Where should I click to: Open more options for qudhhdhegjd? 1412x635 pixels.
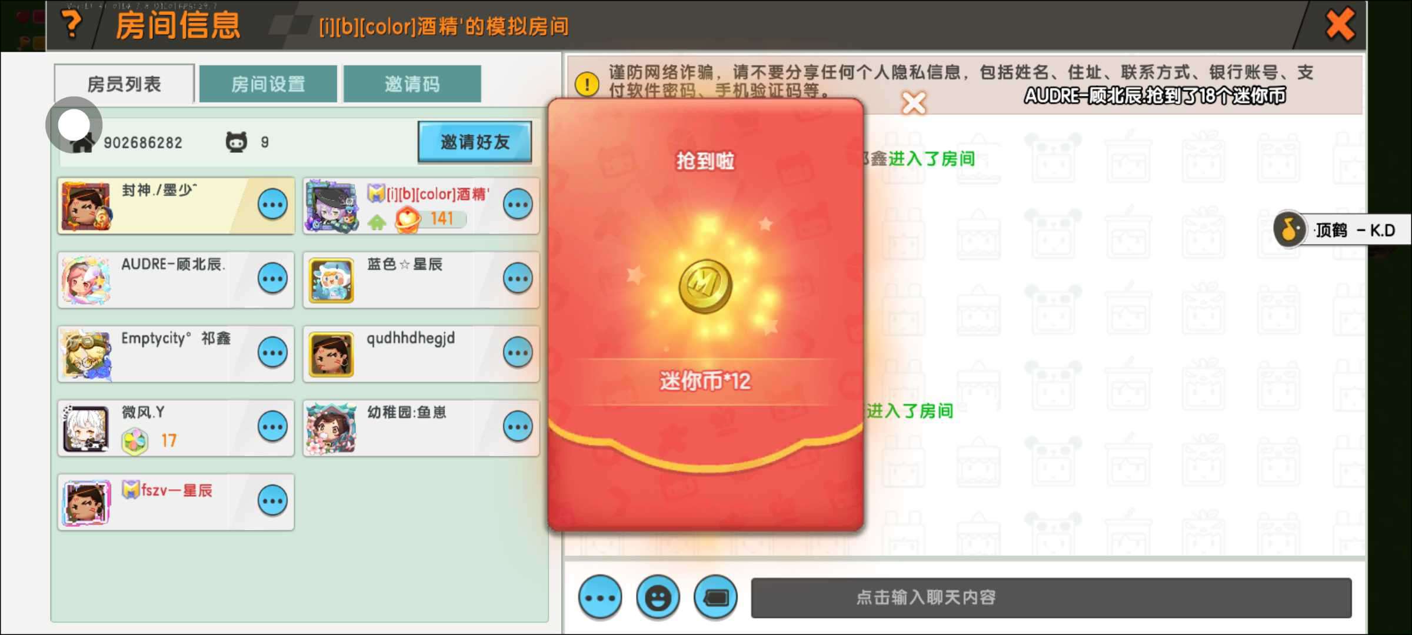518,352
